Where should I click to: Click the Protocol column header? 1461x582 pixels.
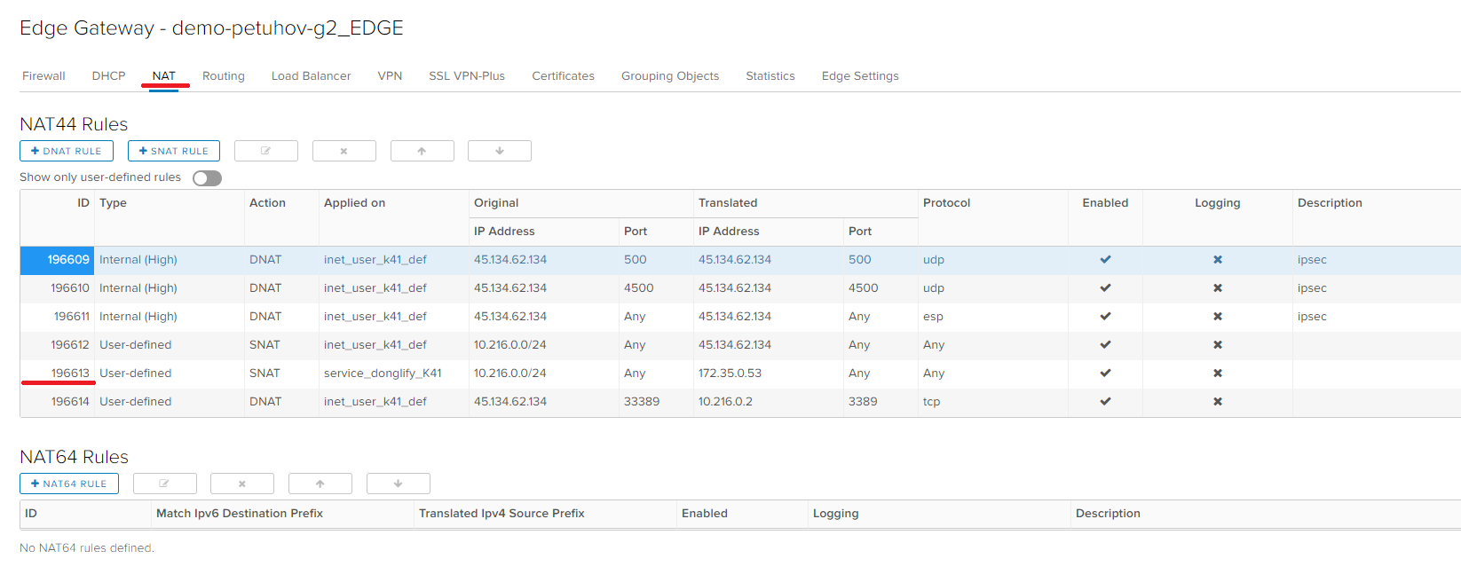click(x=946, y=203)
